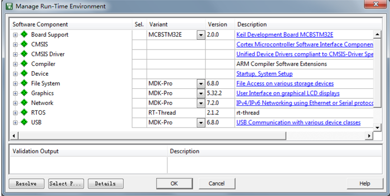This screenshot has width=390, height=196.
Task: Open USB Communication with various device classes link
Action: tap(298, 122)
